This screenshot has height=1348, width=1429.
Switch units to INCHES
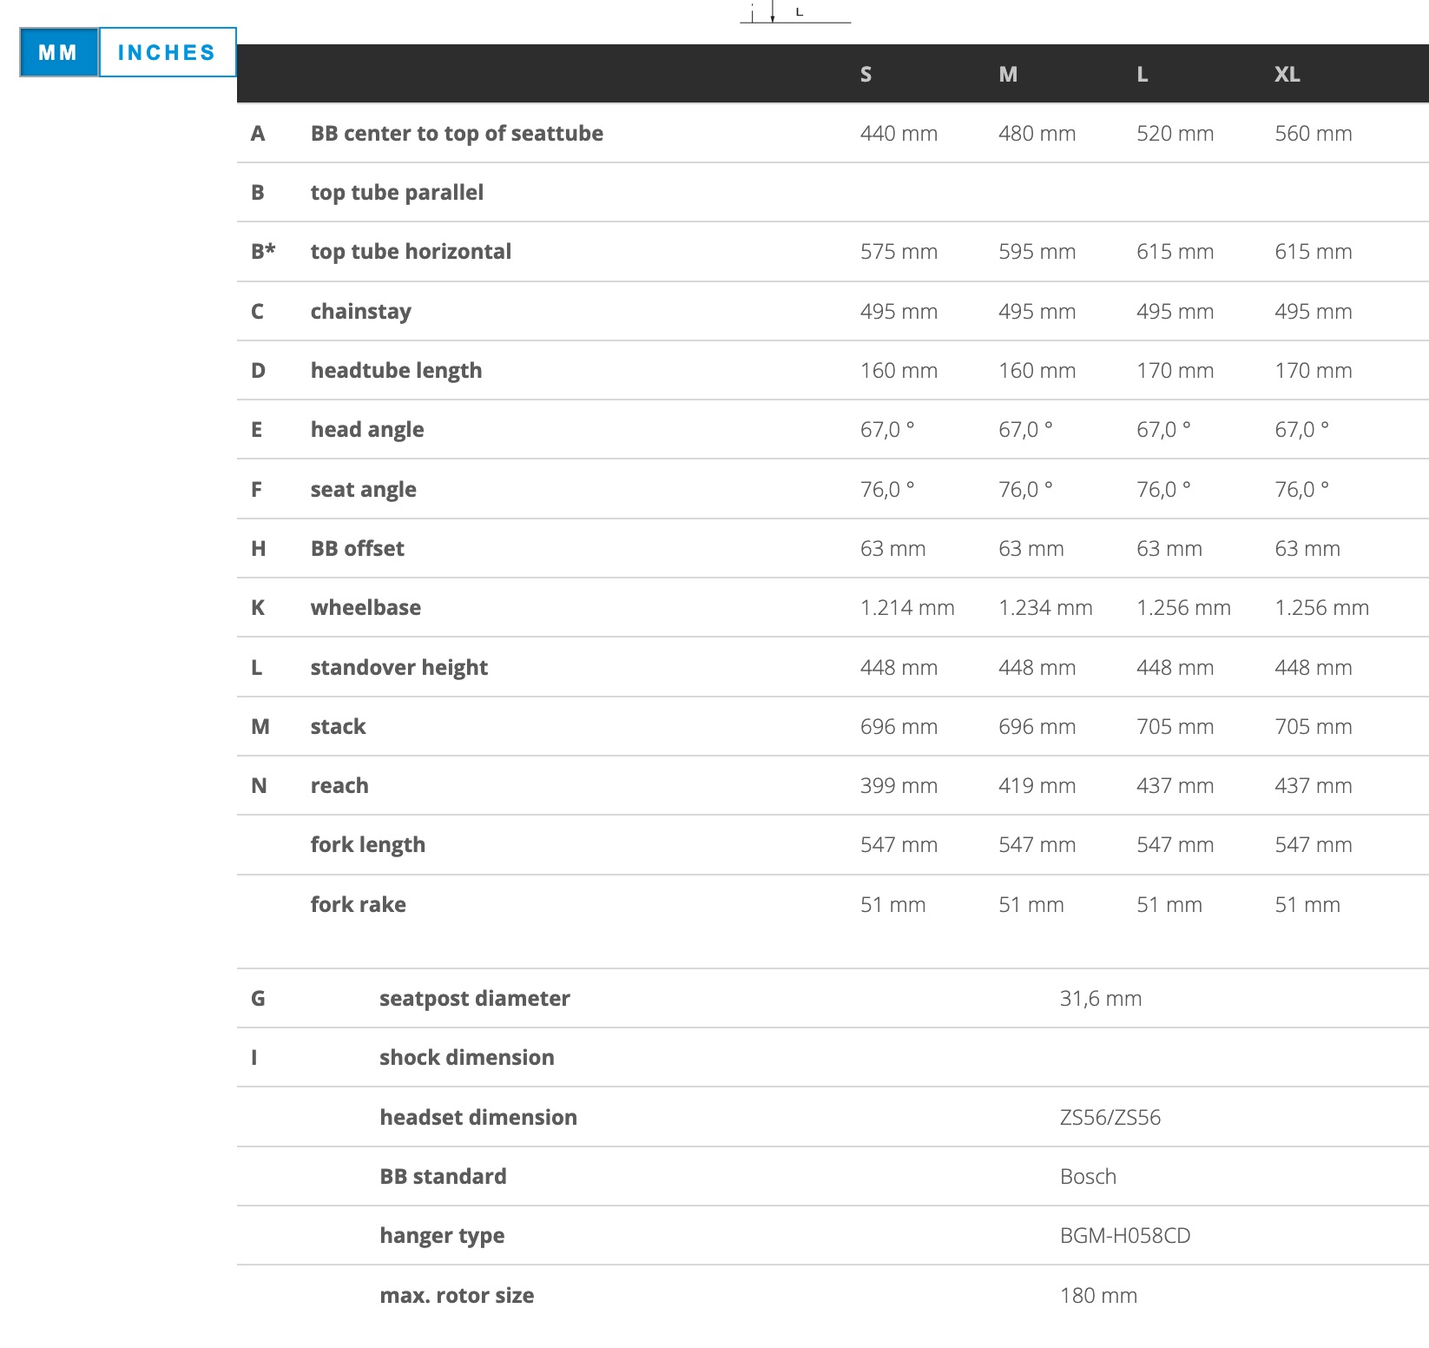click(167, 52)
